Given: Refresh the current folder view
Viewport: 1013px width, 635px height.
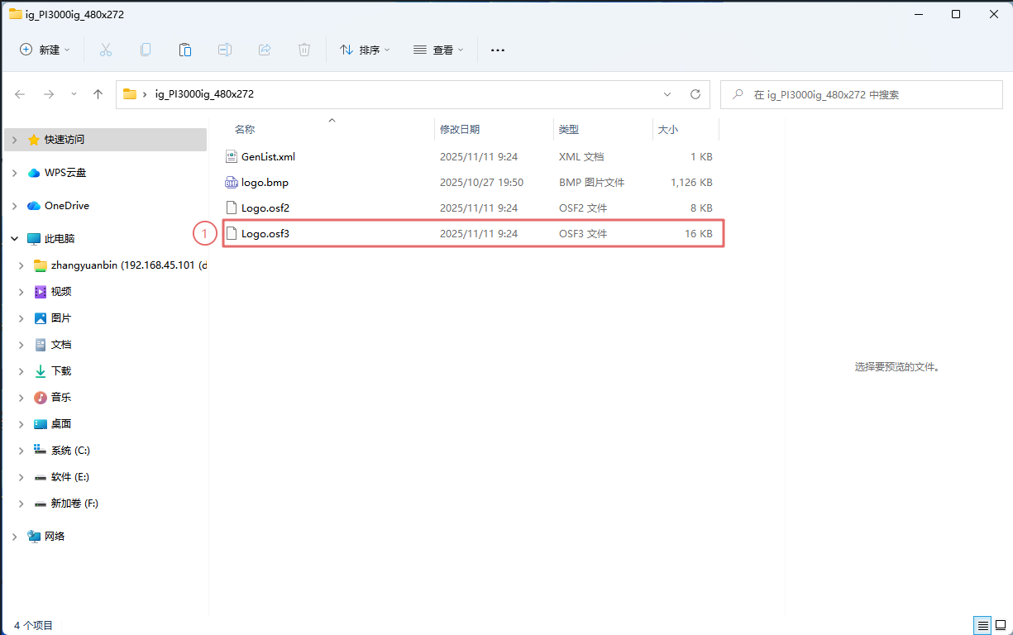Looking at the screenshot, I should 695,94.
